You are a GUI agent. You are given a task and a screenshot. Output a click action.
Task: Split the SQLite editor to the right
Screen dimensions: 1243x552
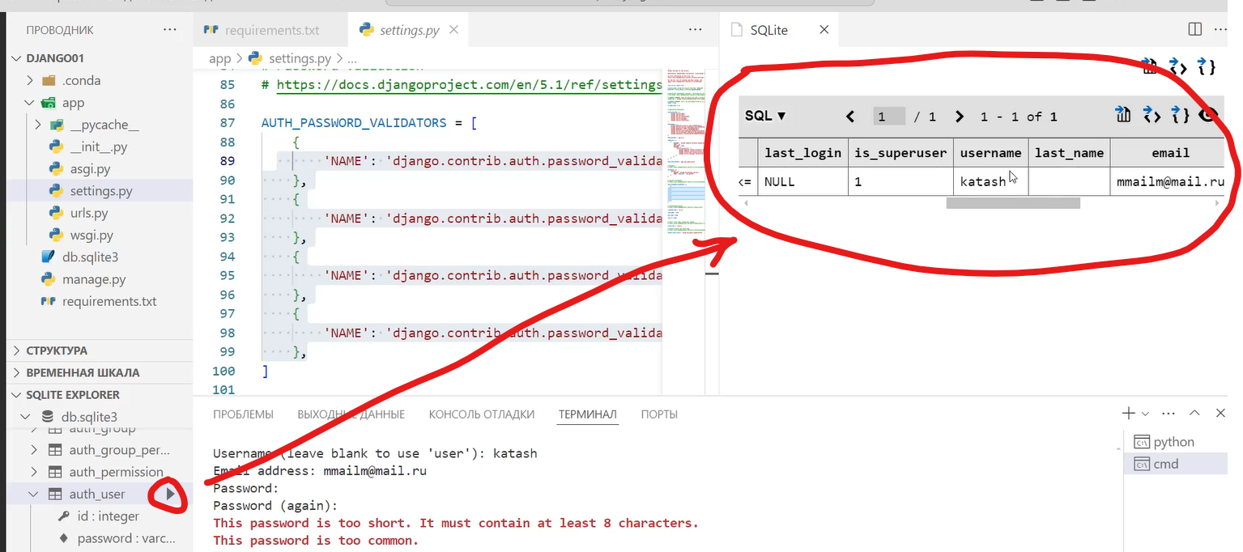(1194, 30)
